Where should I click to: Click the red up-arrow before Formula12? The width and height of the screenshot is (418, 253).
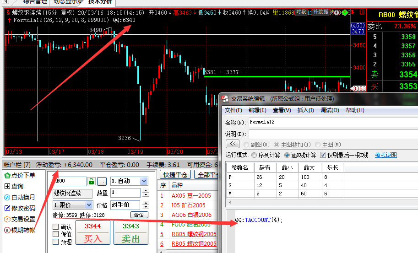click(10, 20)
